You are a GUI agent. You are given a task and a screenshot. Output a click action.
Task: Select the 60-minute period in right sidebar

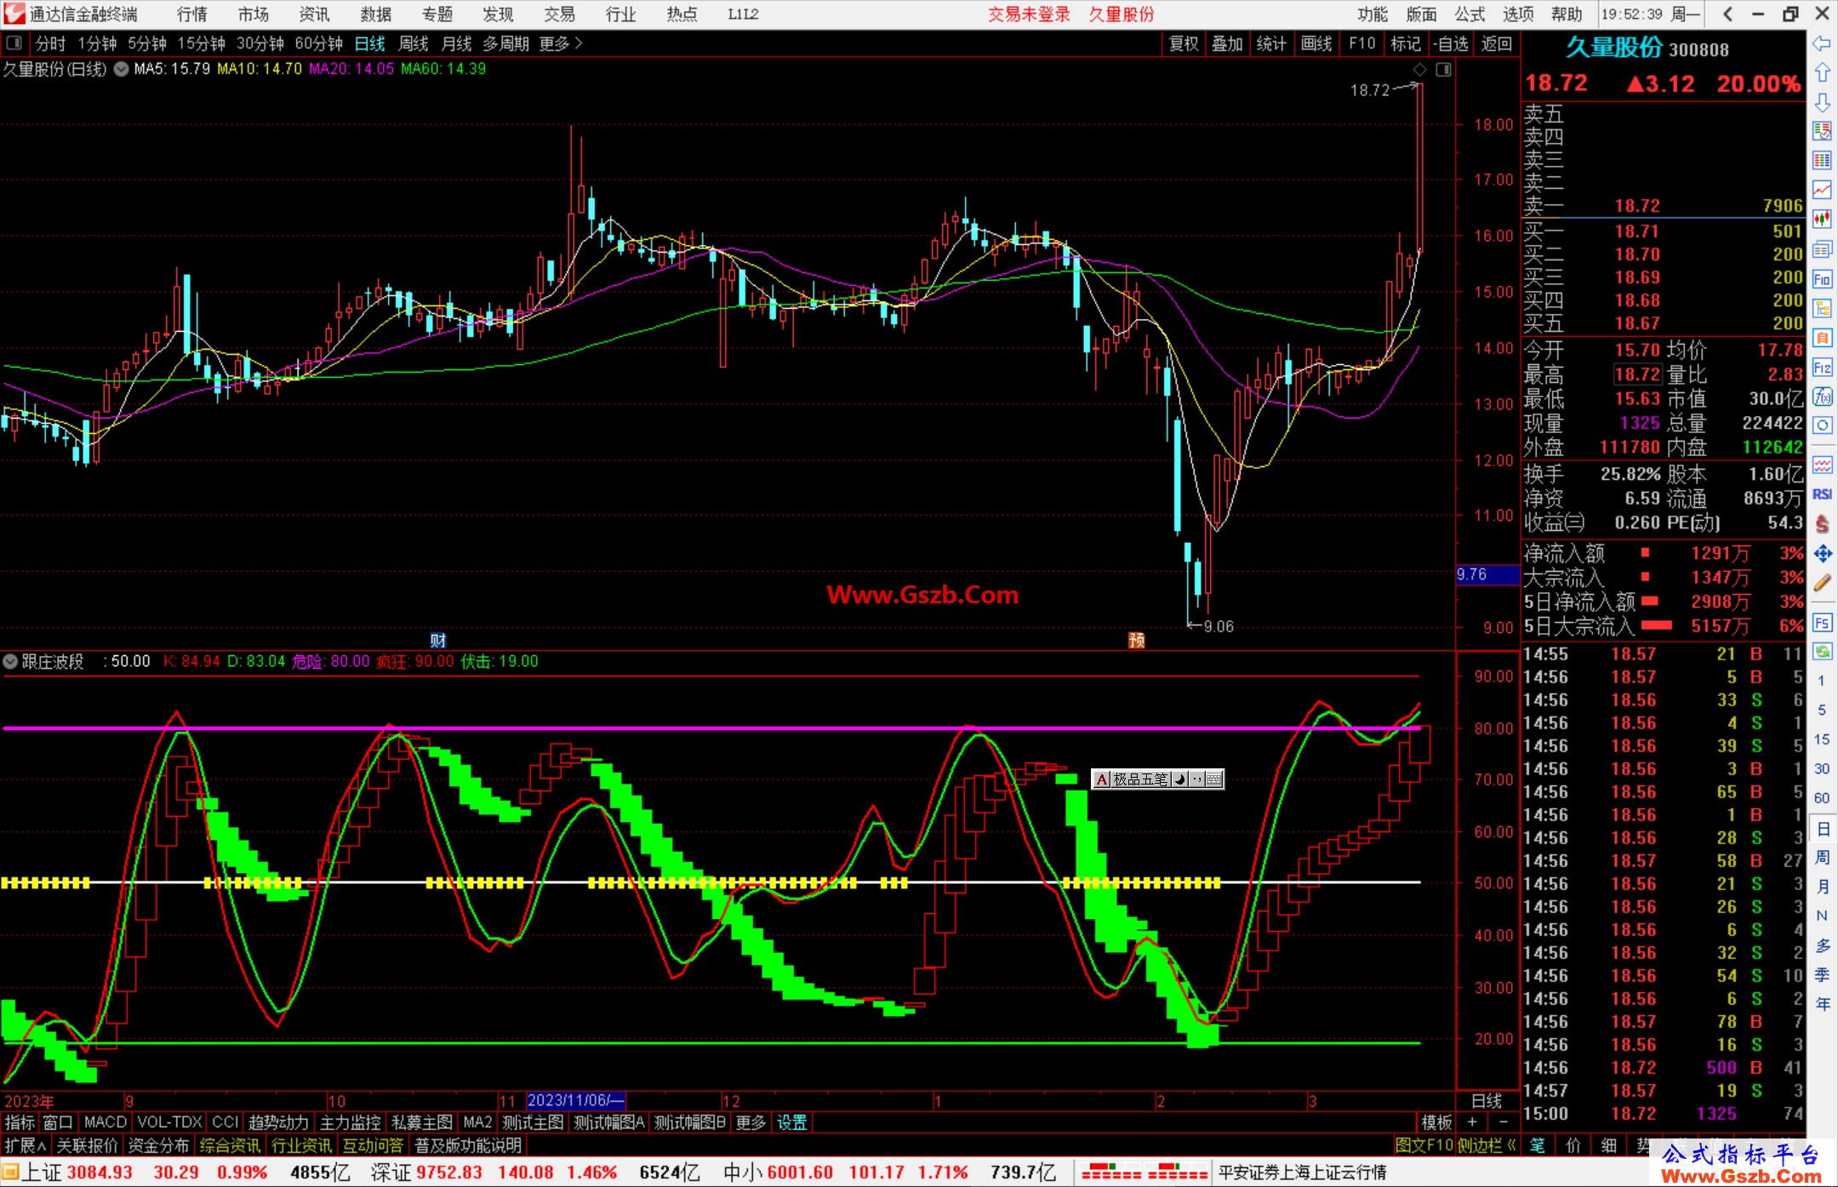point(1821,798)
